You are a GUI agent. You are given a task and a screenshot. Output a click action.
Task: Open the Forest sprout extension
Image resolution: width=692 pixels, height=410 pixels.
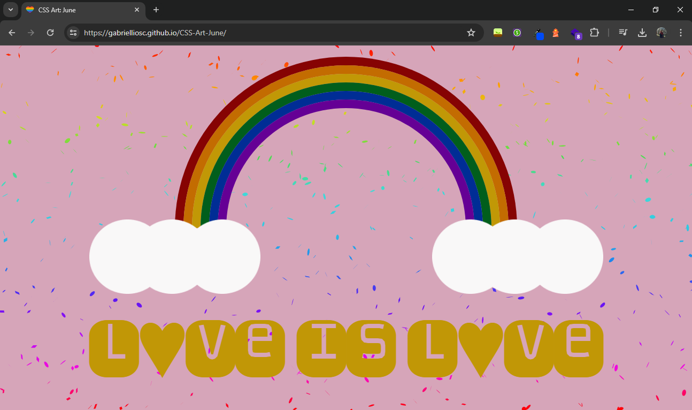498,33
